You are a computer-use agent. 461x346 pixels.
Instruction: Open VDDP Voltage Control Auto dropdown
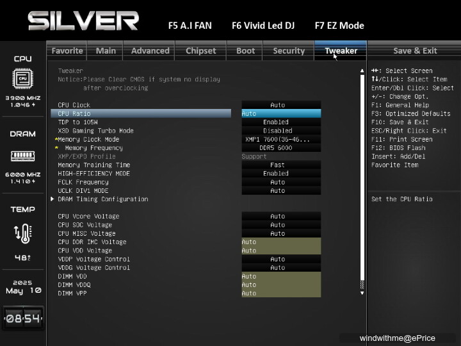click(281, 259)
